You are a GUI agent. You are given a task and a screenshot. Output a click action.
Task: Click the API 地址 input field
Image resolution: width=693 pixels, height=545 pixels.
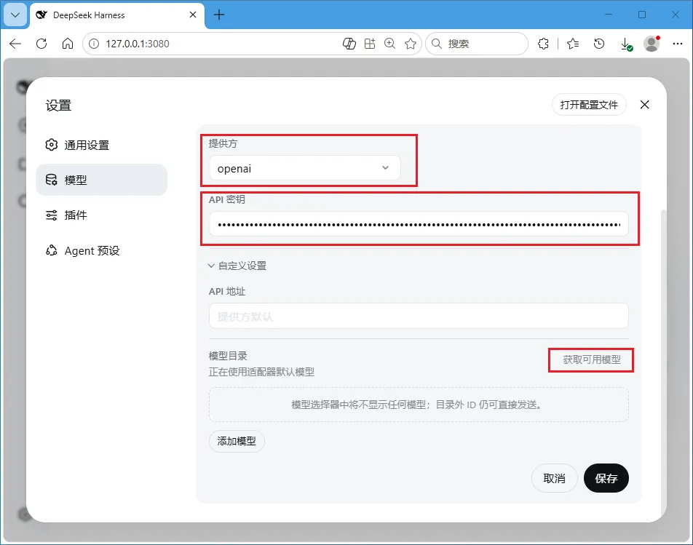pyautogui.click(x=419, y=316)
